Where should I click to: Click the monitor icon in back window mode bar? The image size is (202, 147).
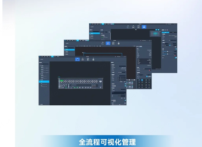click(x=128, y=27)
